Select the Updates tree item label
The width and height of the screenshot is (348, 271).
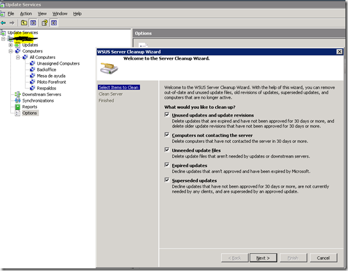pyautogui.click(x=30, y=45)
